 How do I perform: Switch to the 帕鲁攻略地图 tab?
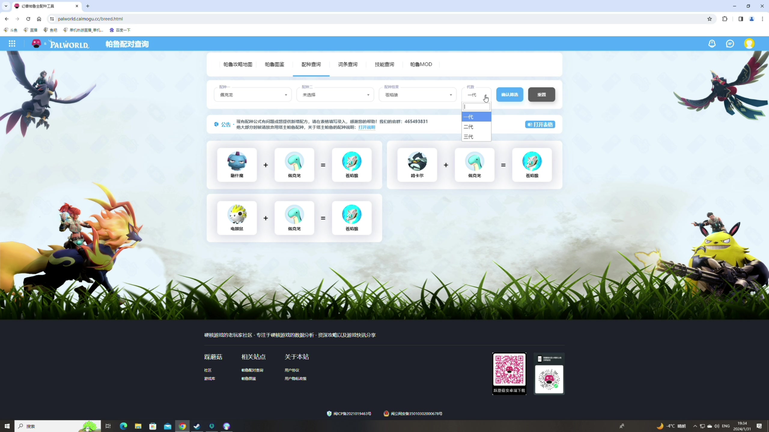click(238, 64)
